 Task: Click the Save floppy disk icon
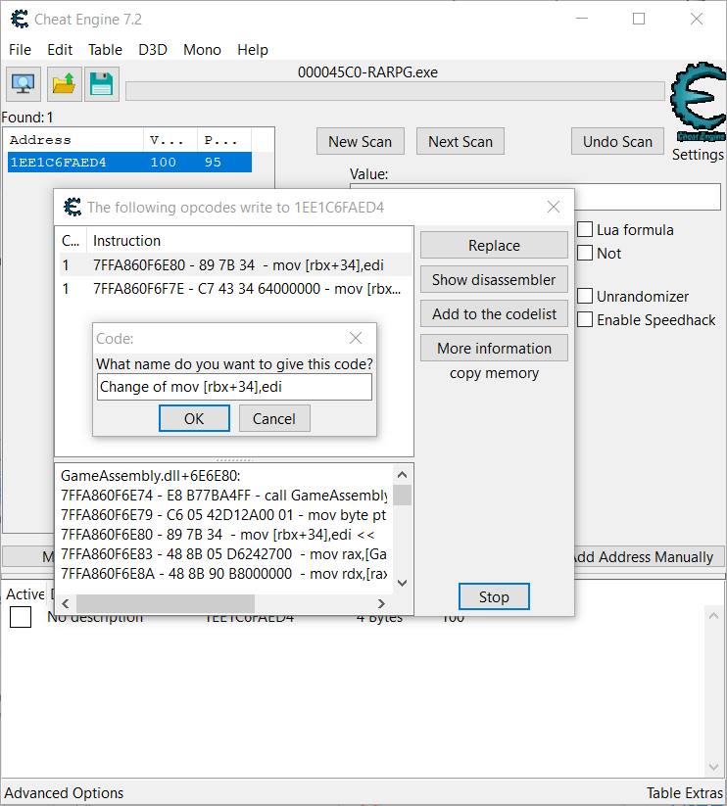tap(102, 85)
